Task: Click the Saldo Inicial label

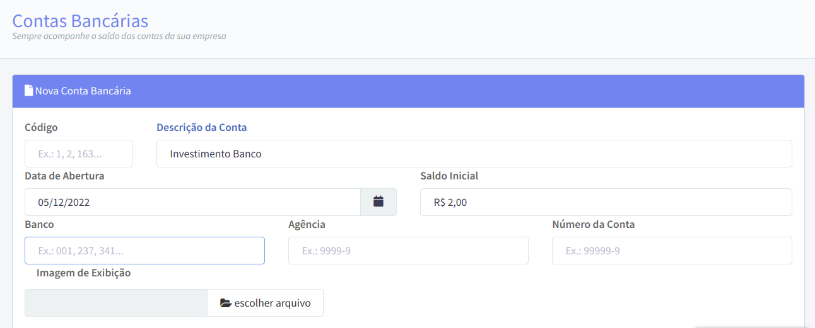Action: point(449,176)
